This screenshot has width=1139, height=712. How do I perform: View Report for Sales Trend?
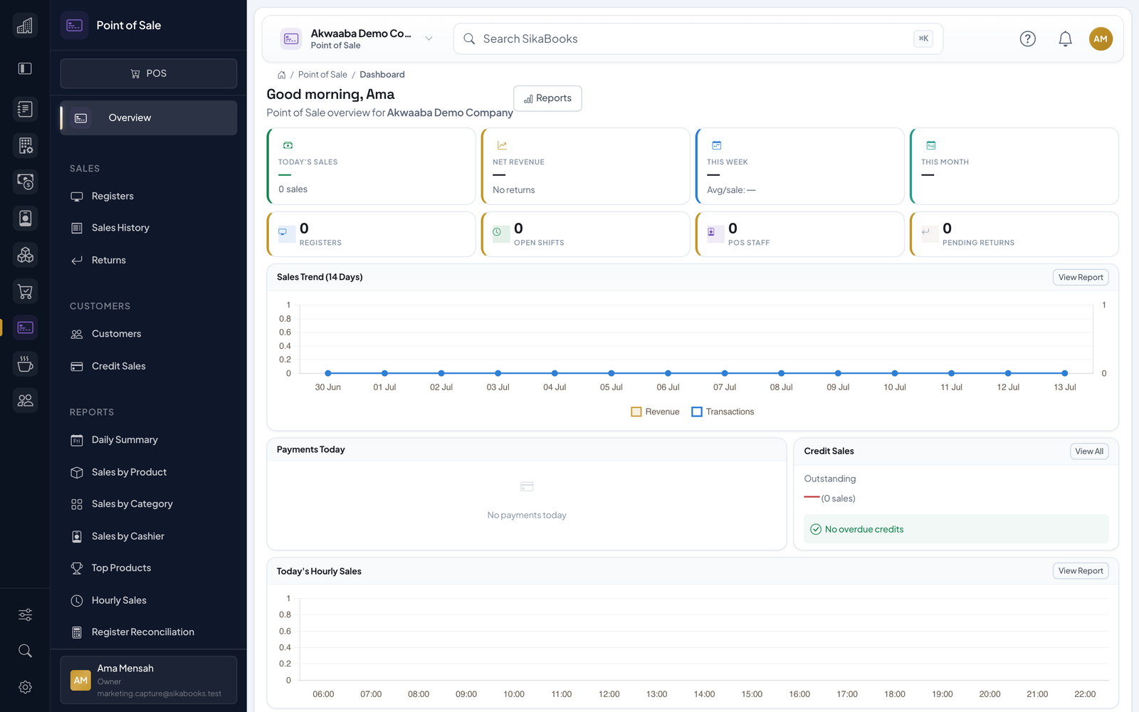pos(1081,278)
